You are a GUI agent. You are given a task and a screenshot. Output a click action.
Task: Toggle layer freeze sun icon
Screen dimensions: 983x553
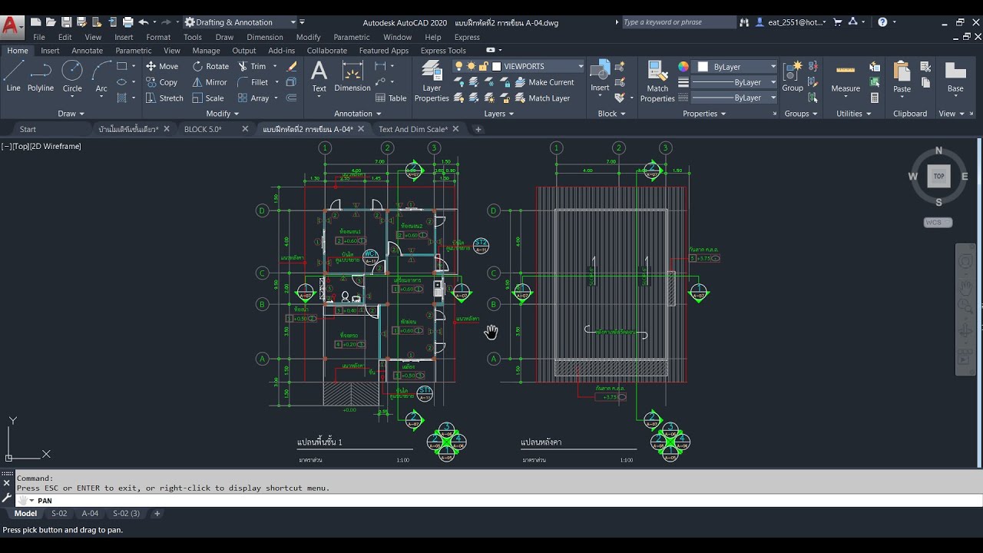(471, 66)
